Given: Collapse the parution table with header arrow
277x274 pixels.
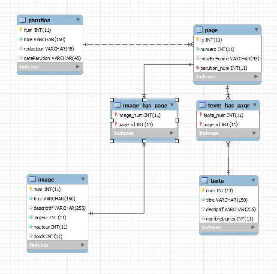Looking at the screenshot, I should coord(78,20).
